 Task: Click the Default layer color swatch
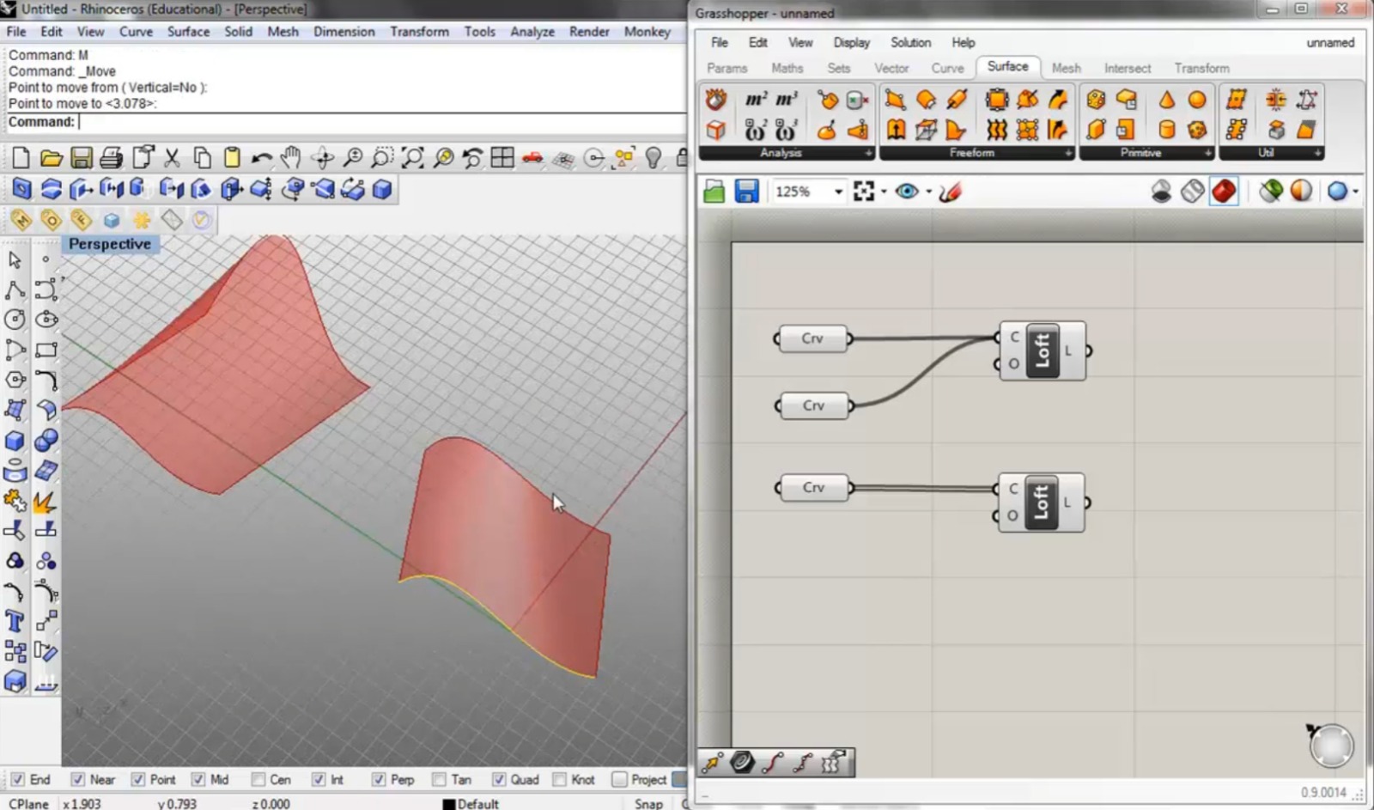click(449, 804)
